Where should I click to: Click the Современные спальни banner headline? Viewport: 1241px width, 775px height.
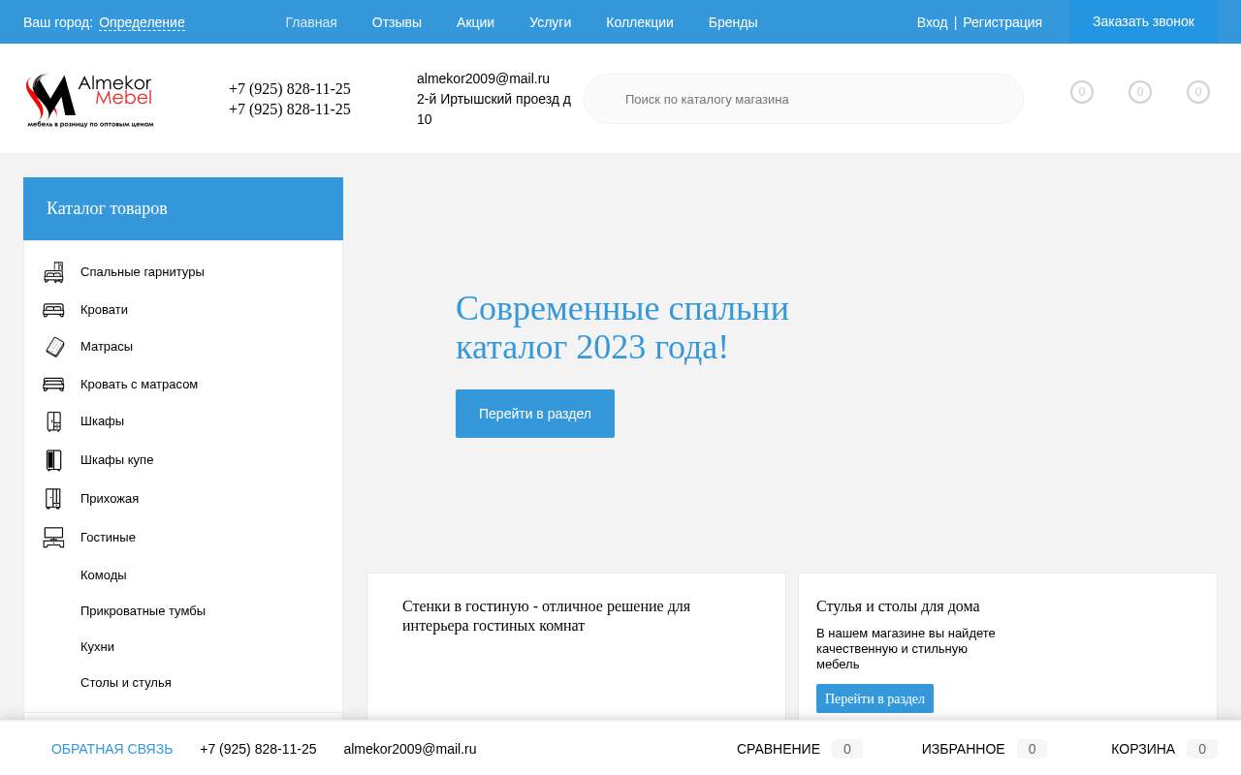(x=622, y=327)
